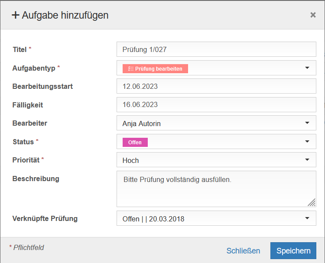The height and width of the screenshot is (263, 325).
Task: Click inside the Beschreibung text area
Action: (216, 189)
